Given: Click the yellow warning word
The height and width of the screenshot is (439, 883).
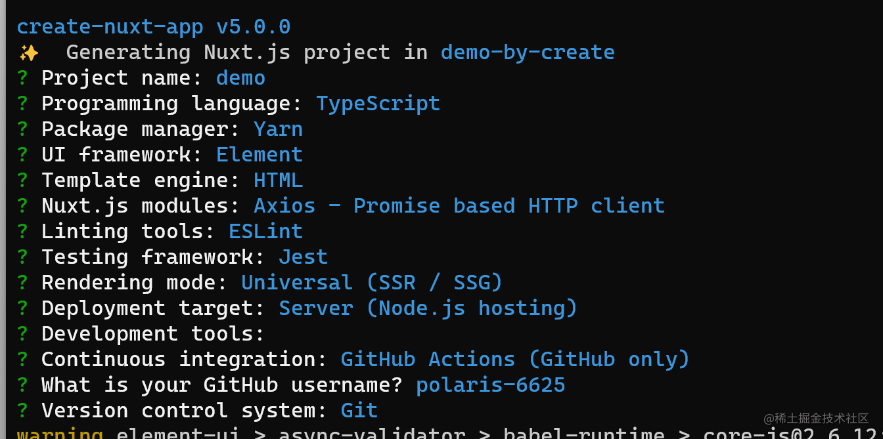Looking at the screenshot, I should [x=60, y=434].
